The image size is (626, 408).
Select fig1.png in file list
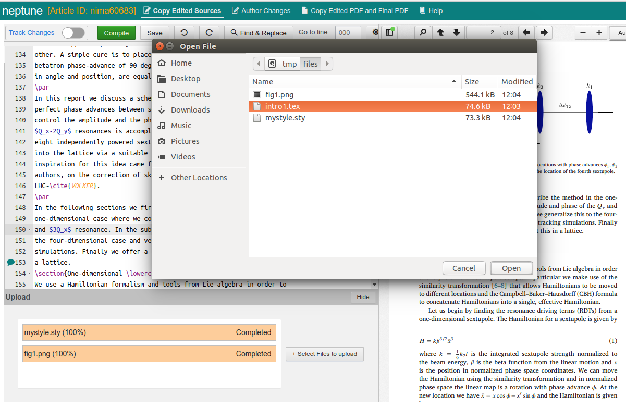(279, 95)
